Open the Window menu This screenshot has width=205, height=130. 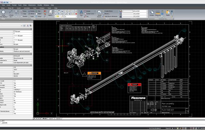click(46, 5)
